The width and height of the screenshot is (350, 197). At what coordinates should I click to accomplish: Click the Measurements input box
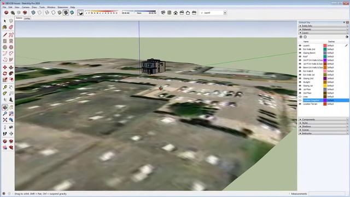[327, 194]
